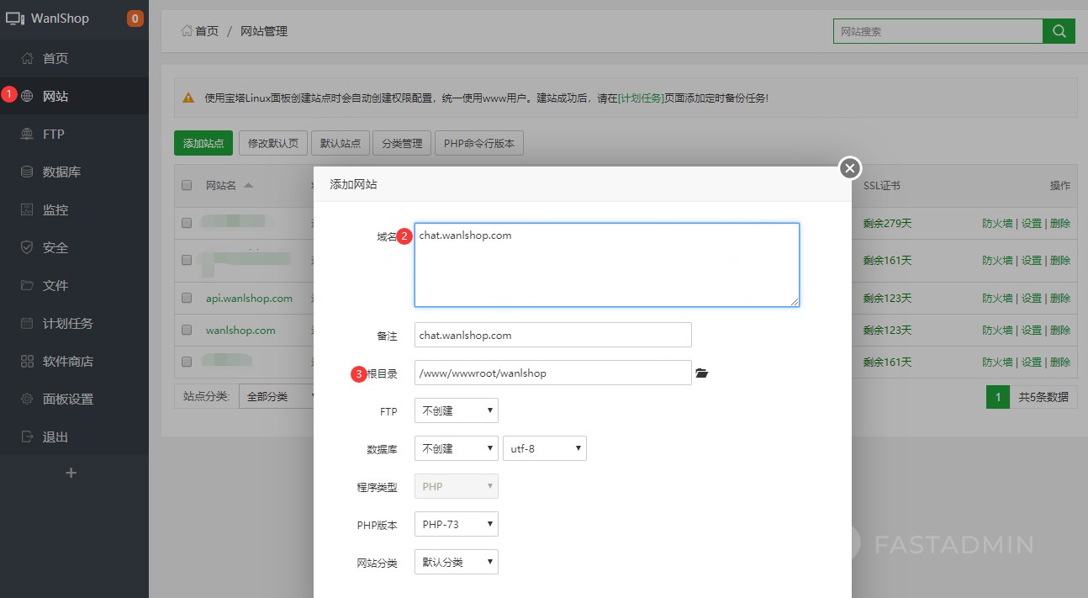Open the PHP版本 PHP-73 dropdown

(x=456, y=524)
